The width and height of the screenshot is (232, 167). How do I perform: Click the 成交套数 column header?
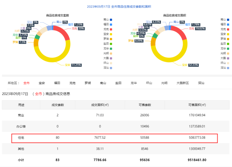58,105
